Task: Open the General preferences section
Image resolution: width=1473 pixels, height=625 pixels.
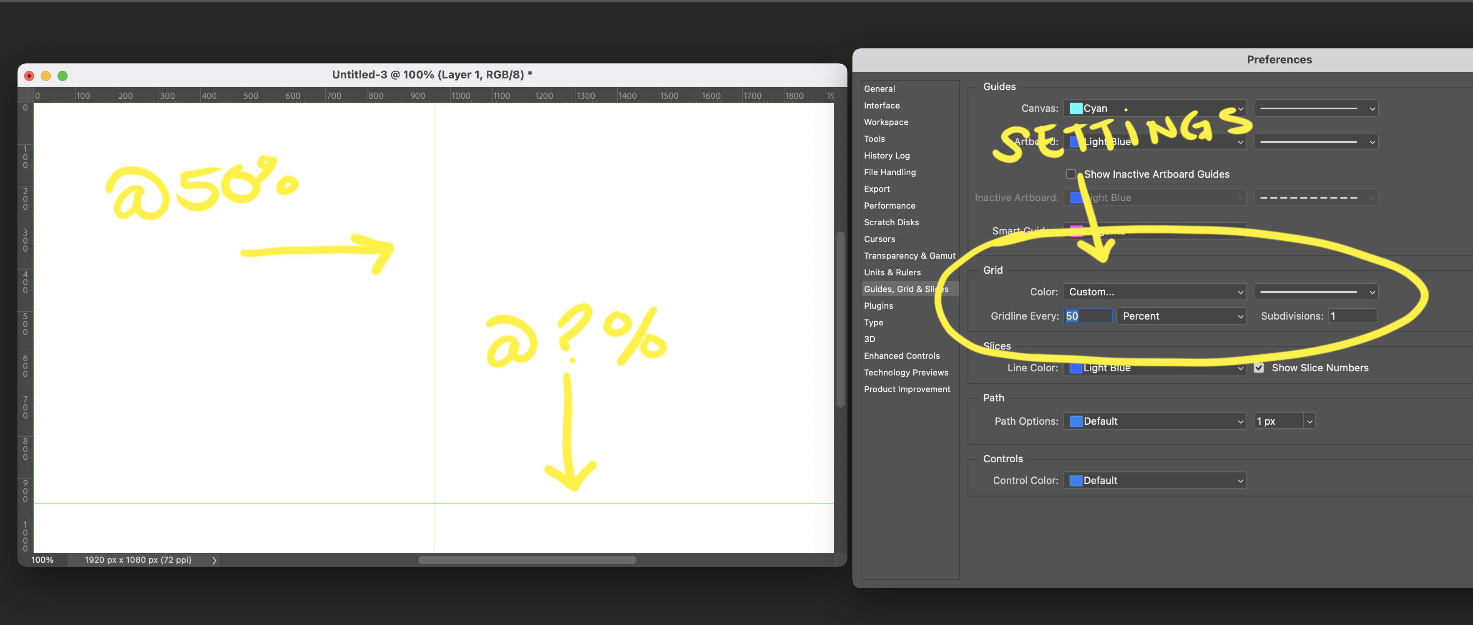Action: click(880, 88)
